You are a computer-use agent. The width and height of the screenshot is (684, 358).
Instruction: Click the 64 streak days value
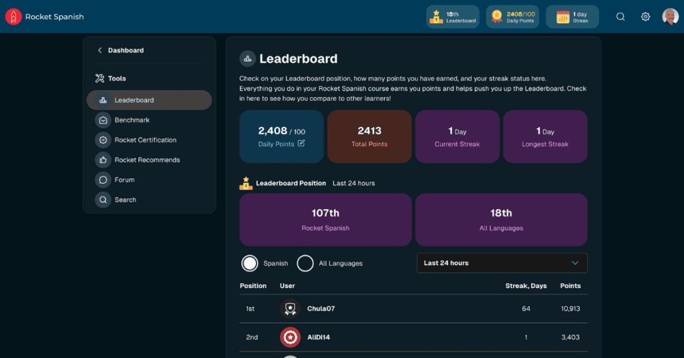526,309
